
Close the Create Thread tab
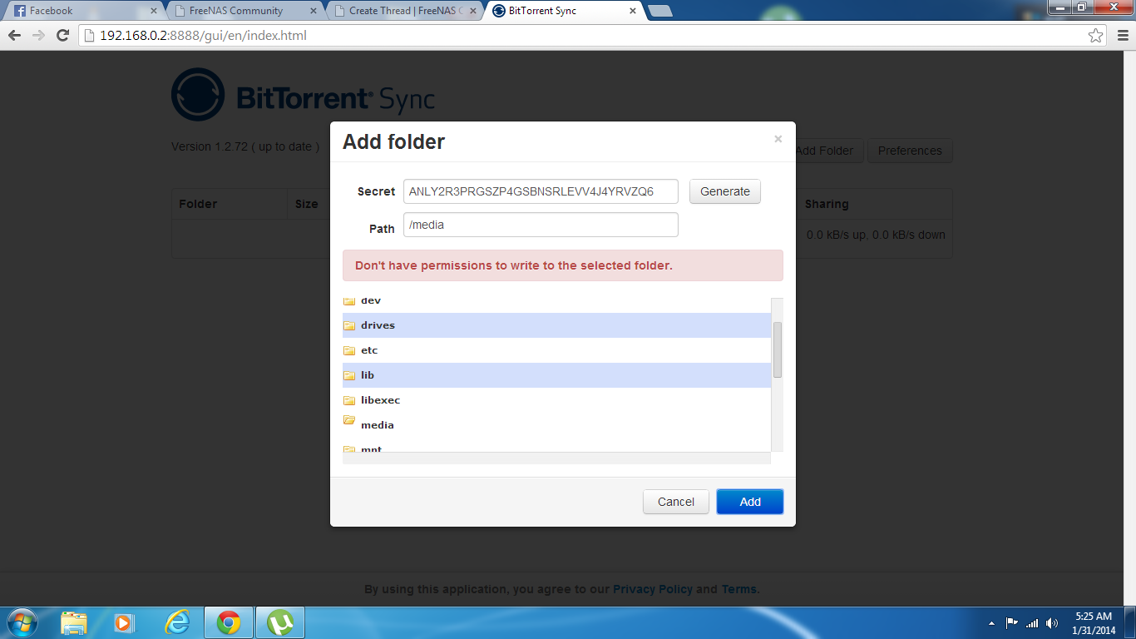pyautogui.click(x=474, y=11)
